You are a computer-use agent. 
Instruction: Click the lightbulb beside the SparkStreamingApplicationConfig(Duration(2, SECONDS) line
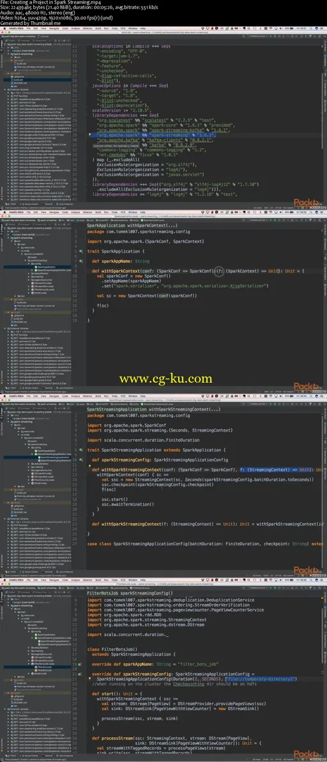coord(90,678)
